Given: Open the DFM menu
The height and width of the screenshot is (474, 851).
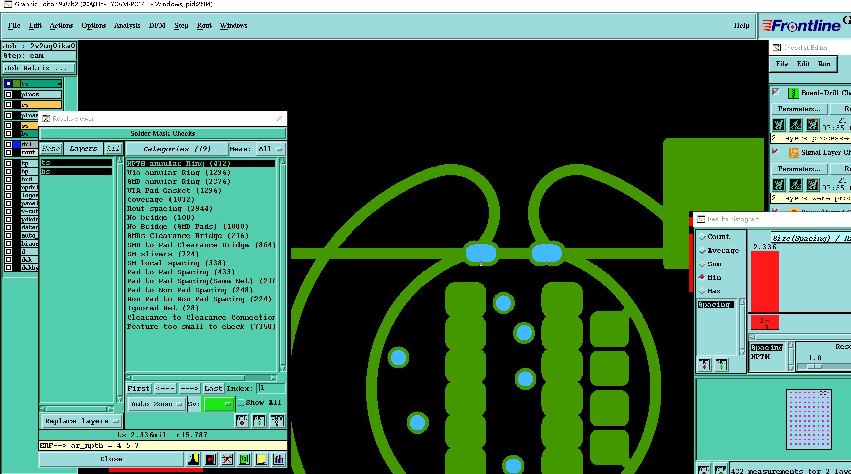Looking at the screenshot, I should [157, 26].
